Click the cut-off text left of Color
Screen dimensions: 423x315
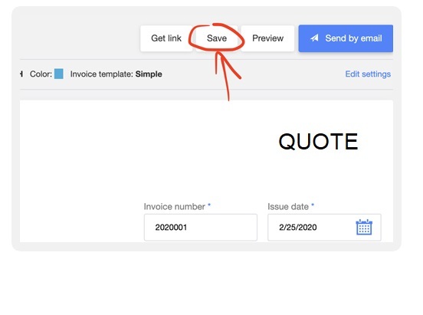coord(21,74)
